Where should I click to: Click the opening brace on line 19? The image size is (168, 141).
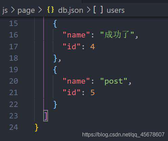tap(55, 70)
